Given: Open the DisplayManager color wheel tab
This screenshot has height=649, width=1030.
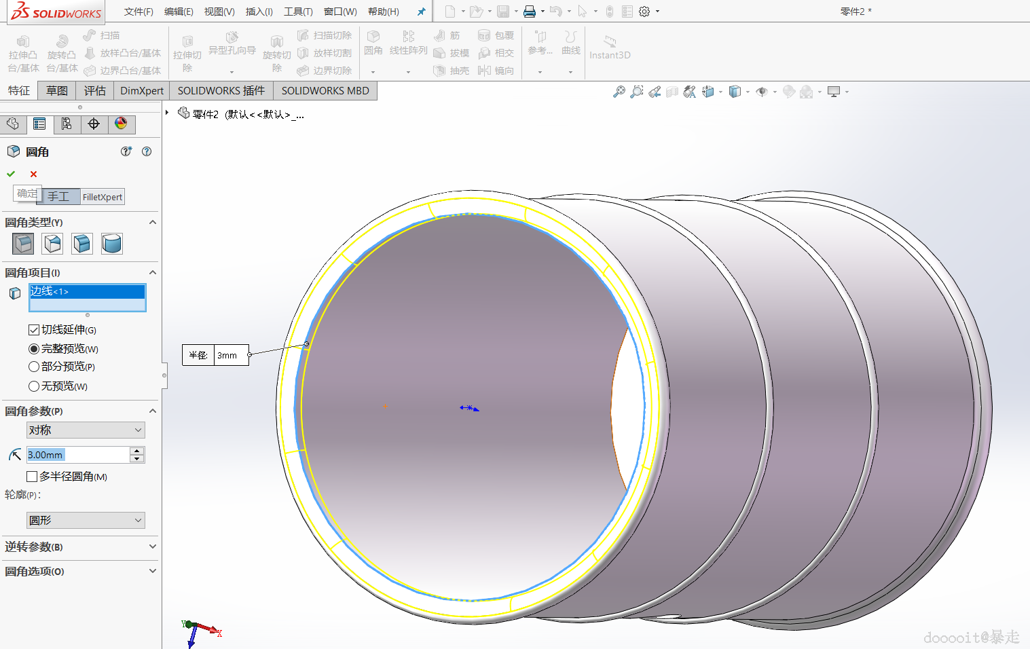Looking at the screenshot, I should (x=121, y=124).
